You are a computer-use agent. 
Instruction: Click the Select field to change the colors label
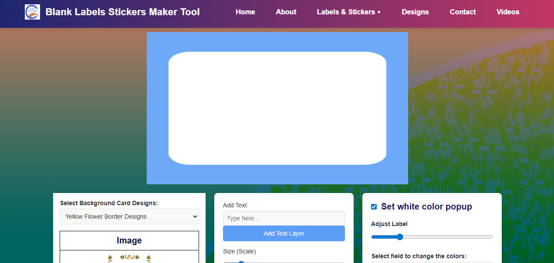(x=419, y=256)
